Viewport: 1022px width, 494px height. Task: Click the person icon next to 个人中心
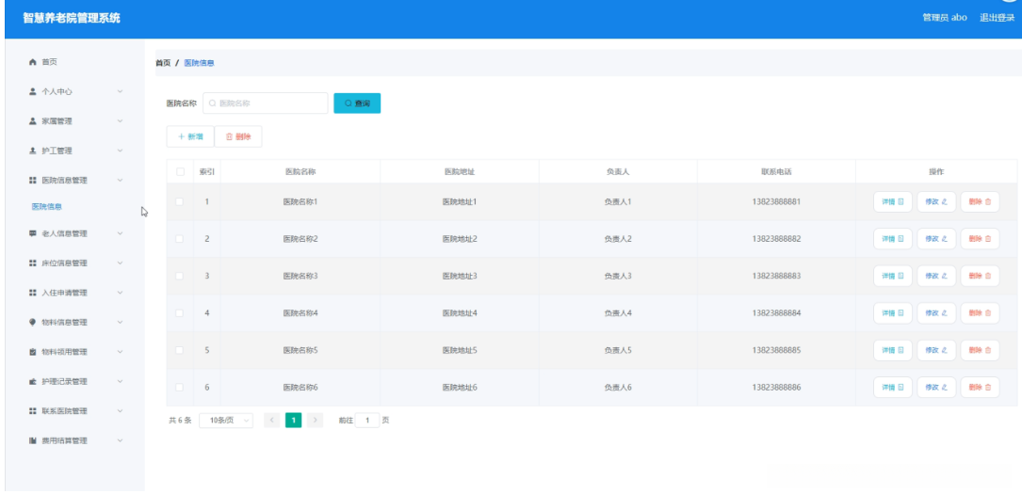point(33,92)
